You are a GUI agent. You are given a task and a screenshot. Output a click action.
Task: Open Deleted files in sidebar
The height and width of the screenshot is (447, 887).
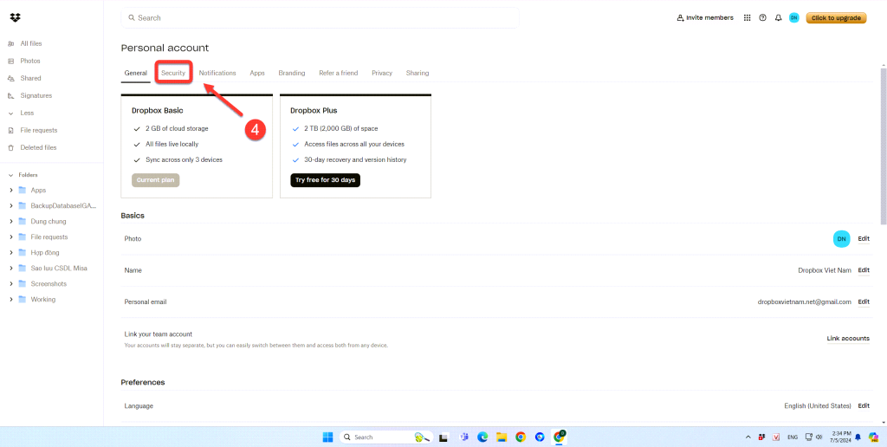pos(38,147)
